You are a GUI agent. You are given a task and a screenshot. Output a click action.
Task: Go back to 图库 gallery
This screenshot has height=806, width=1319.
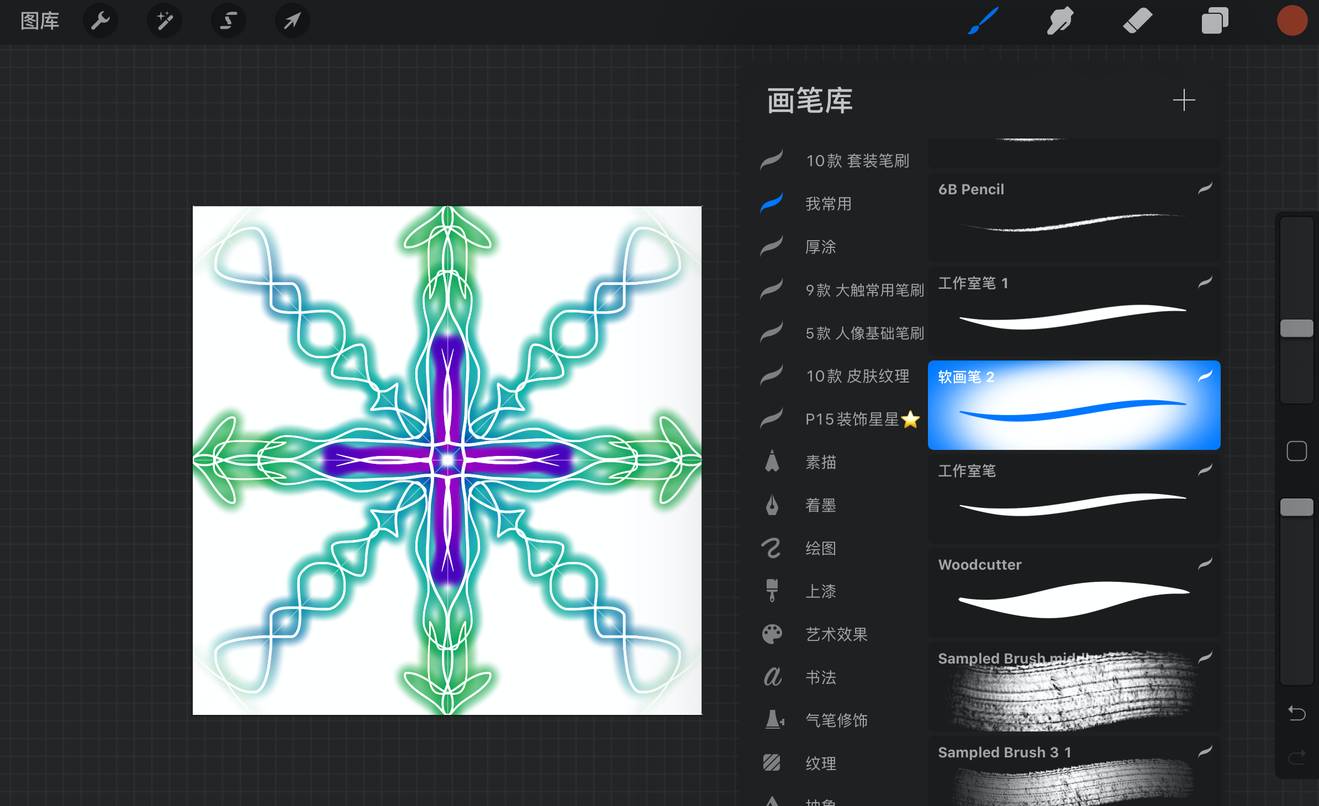click(40, 21)
